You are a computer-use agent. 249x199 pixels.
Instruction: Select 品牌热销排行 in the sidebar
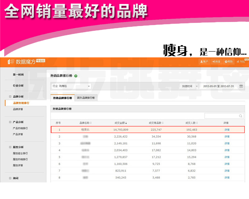[21, 103]
